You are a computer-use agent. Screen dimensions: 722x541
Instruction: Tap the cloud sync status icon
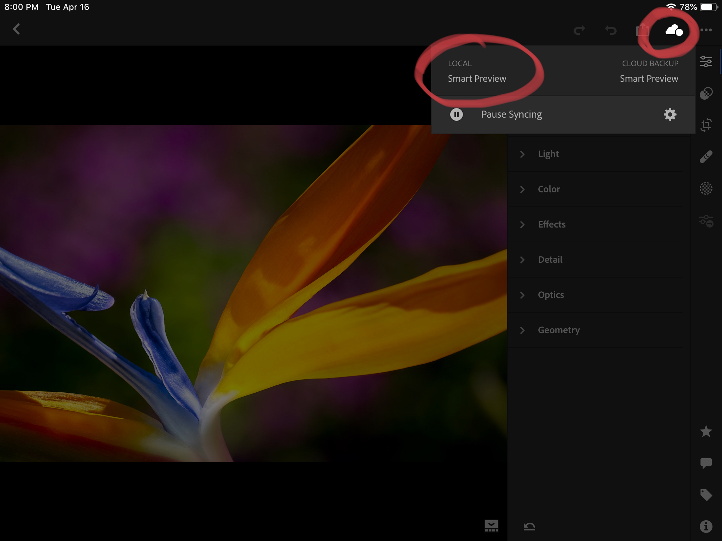[x=674, y=30]
